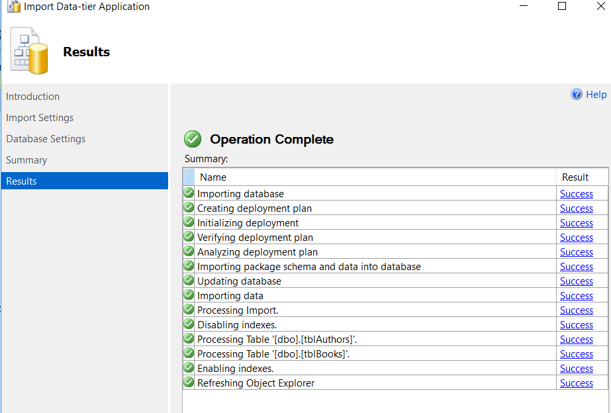Open the Help link
This screenshot has width=611, height=413.
coord(596,95)
